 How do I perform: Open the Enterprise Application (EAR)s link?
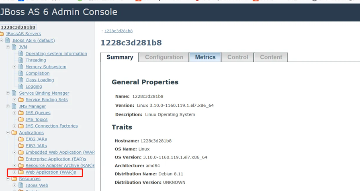coord(56,159)
